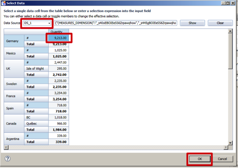Select Spain # cell 718.00

click(x=58, y=105)
